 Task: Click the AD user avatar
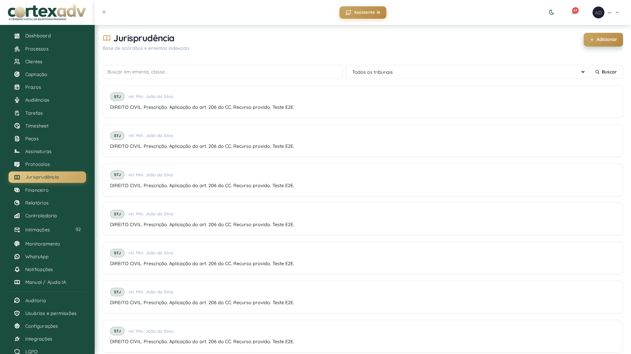click(x=598, y=13)
